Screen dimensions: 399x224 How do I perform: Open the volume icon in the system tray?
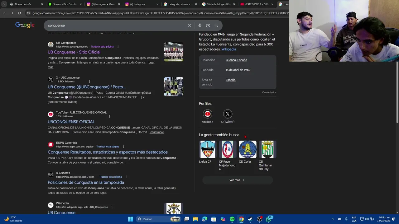click(367, 219)
